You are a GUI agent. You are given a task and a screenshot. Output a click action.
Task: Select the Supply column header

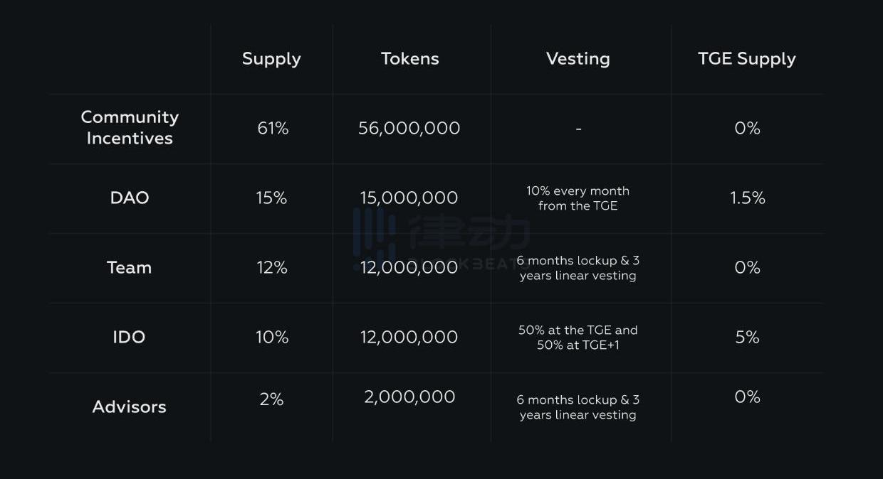point(271,59)
